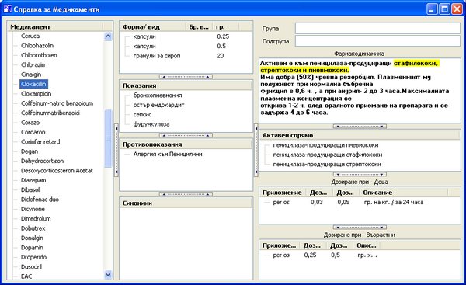Open Coffeinum-natrio benzoicum entry
Image resolution: width=466 pixels, height=285 pixels.
click(57, 103)
